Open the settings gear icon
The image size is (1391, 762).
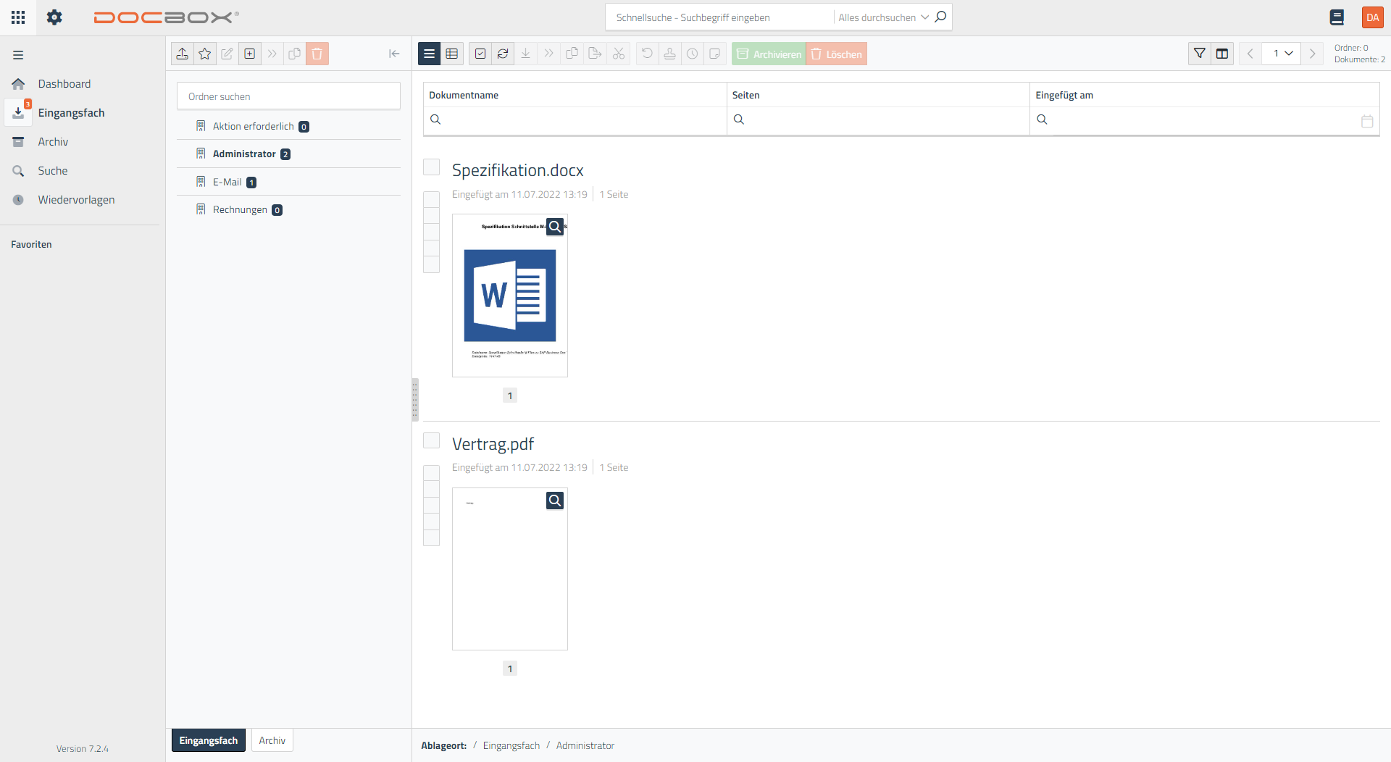54,17
